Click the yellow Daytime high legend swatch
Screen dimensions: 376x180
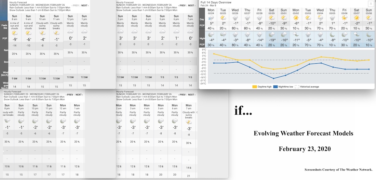point(254,87)
